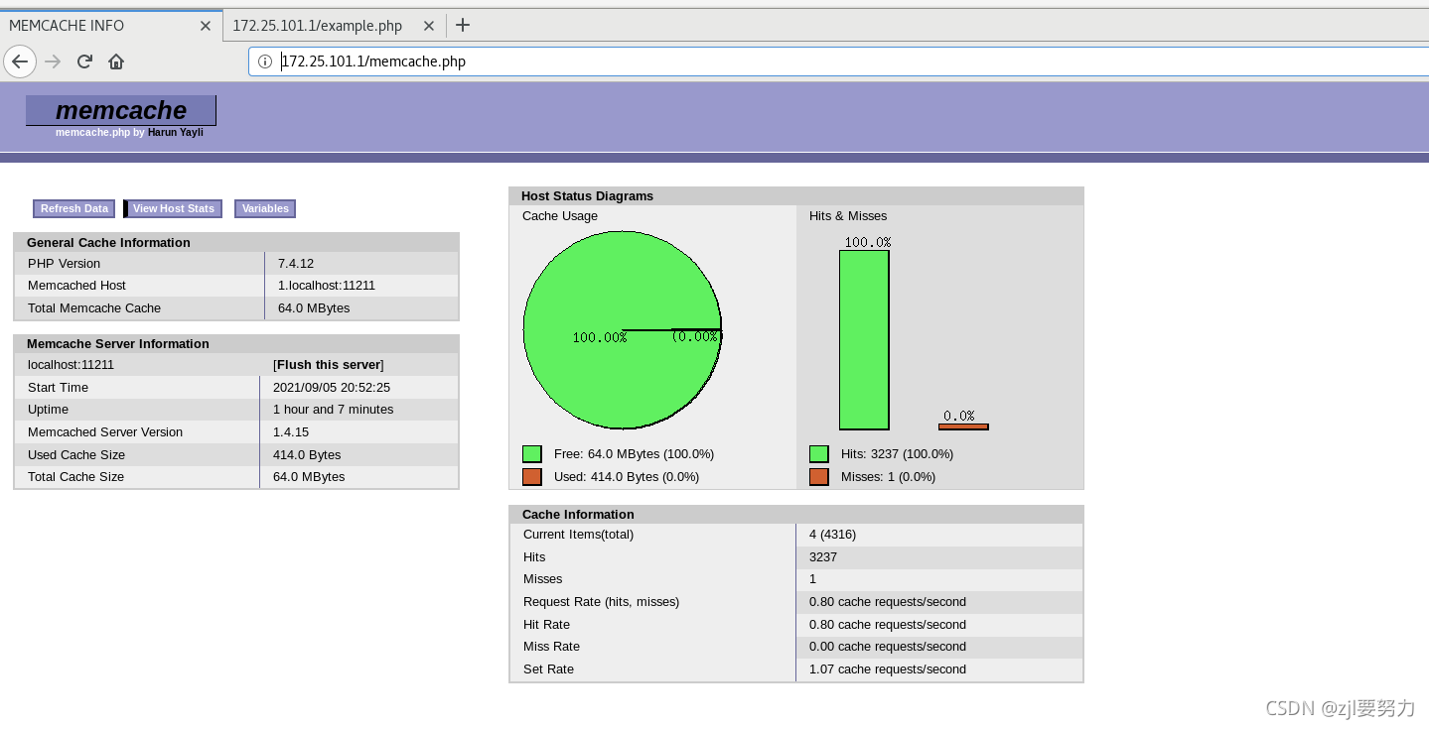Viewport: 1429px width, 729px height.
Task: Click the Flush this server link
Action: (x=329, y=365)
